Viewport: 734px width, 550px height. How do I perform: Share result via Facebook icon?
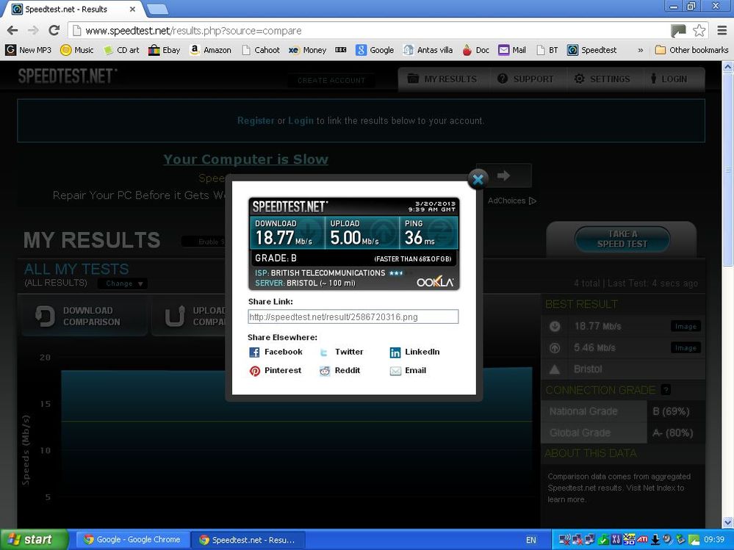[x=254, y=352]
